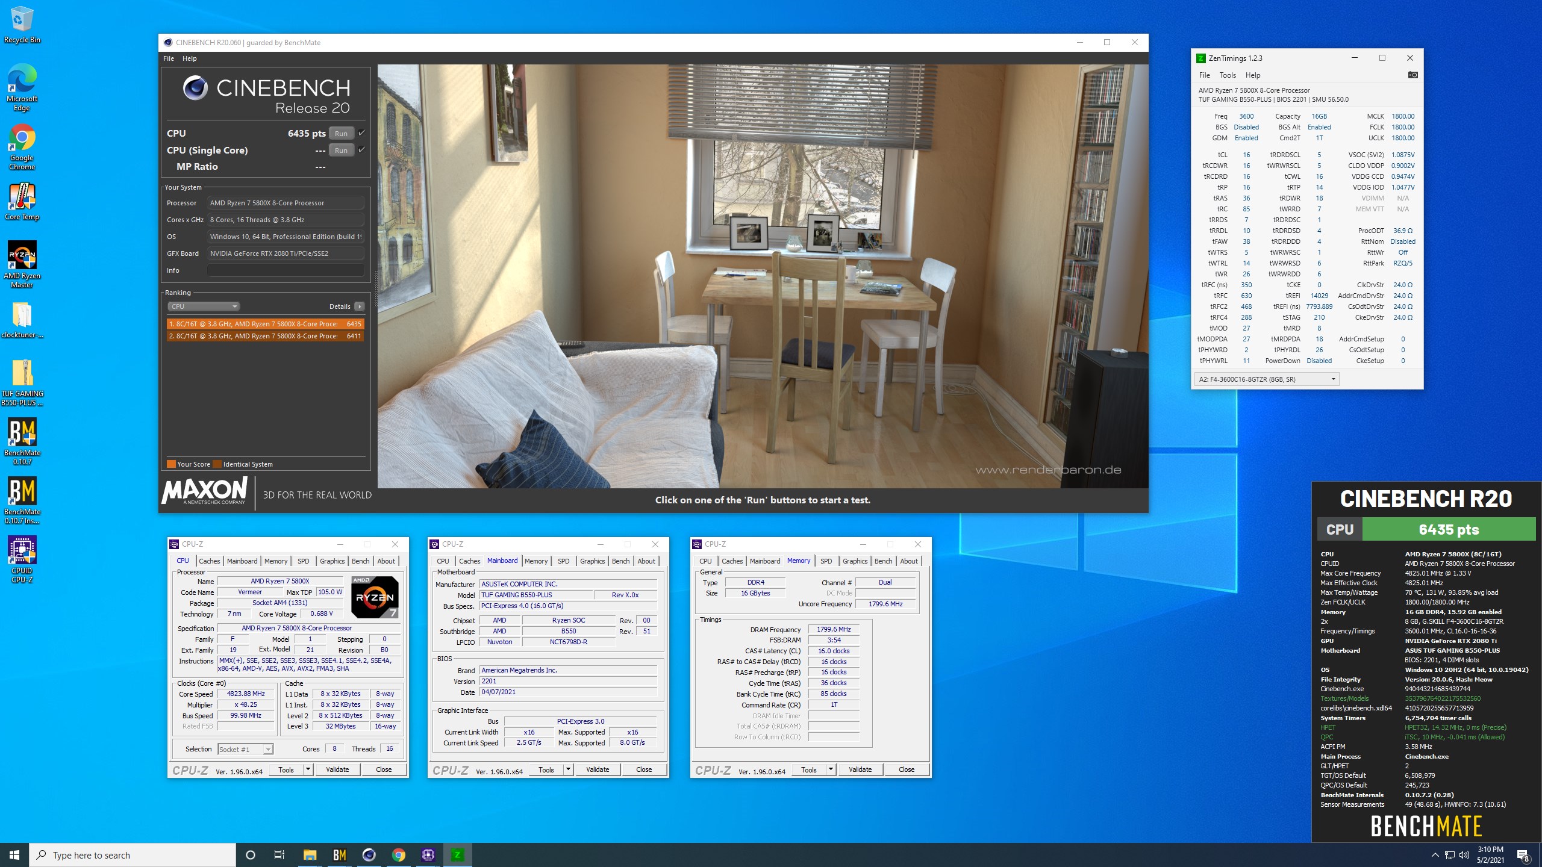This screenshot has height=867, width=1542.
Task: Open BenchMate 0.10.7 desktop shortcut
Action: coord(22,441)
